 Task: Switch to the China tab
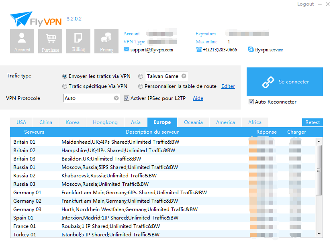[46, 122]
